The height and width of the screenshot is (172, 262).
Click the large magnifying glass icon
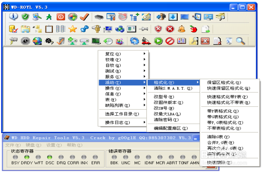pyautogui.click(x=241, y=41)
